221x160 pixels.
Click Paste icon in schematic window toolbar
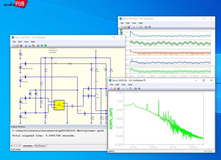click(33, 46)
